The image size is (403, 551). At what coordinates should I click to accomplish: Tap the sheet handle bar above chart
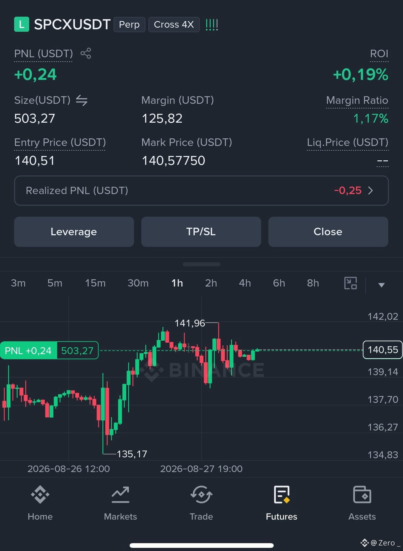tap(201, 264)
